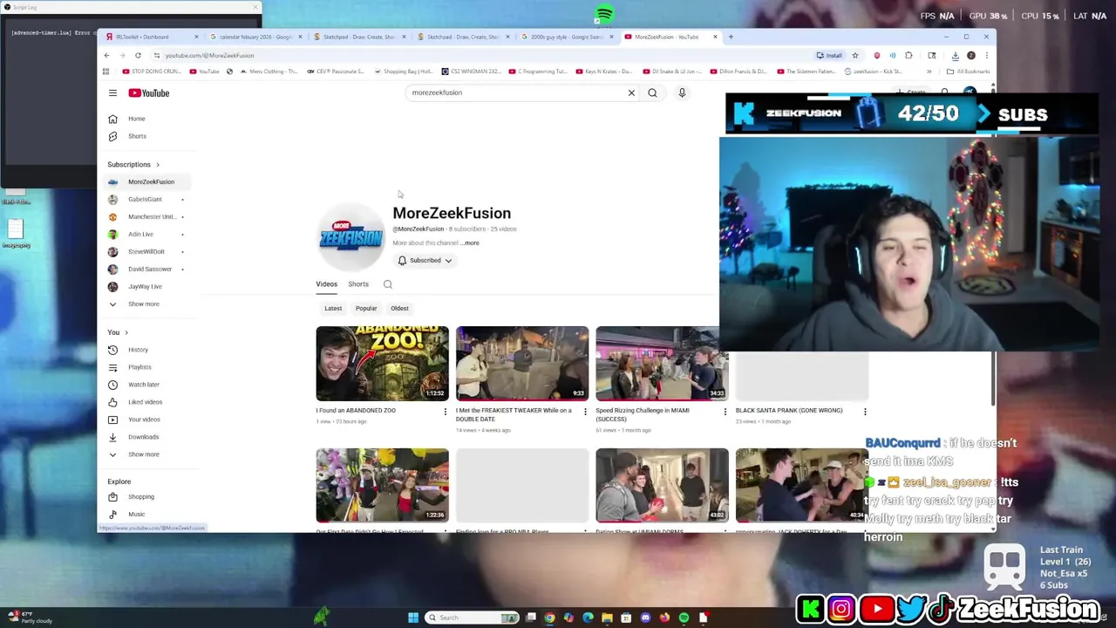The width and height of the screenshot is (1116, 628).
Task: Go back in Chrome
Action: click(x=106, y=55)
